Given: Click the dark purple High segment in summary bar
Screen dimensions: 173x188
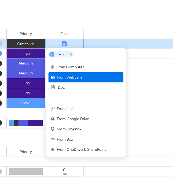Looking at the screenshot, I should point(35,123).
